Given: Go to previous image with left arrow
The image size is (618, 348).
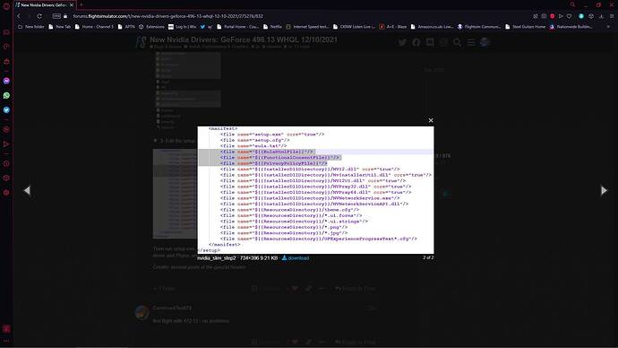Looking at the screenshot, I should tap(27, 190).
